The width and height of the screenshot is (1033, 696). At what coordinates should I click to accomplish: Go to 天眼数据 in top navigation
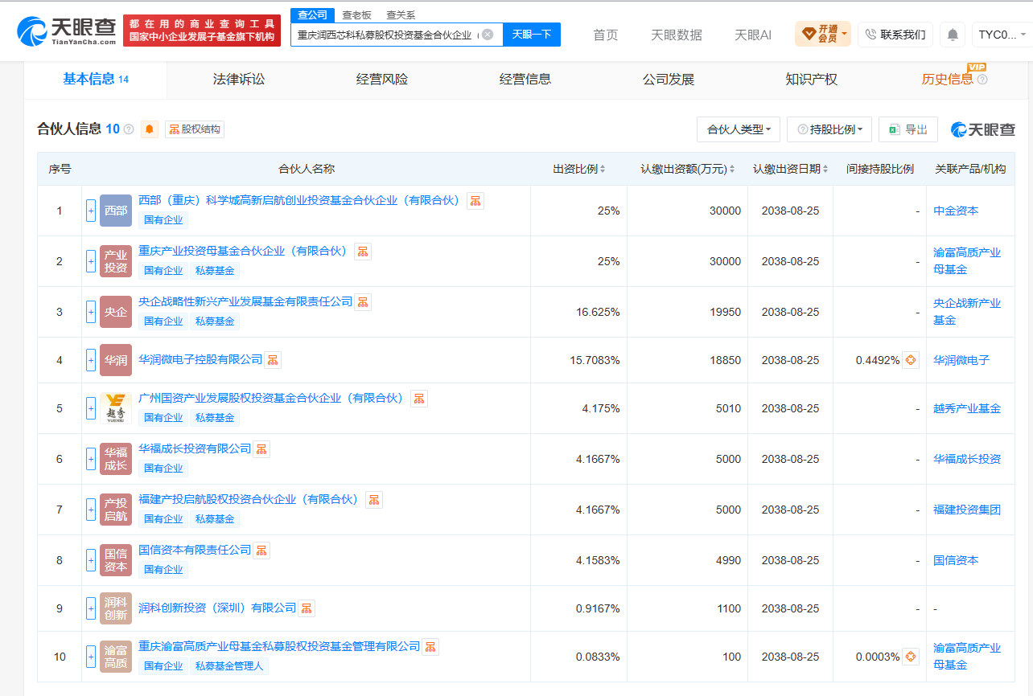[x=677, y=35]
